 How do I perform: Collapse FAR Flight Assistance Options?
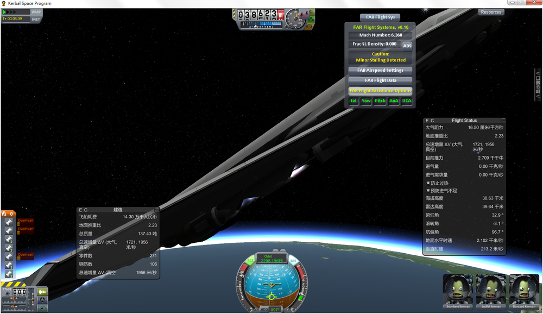tap(380, 91)
